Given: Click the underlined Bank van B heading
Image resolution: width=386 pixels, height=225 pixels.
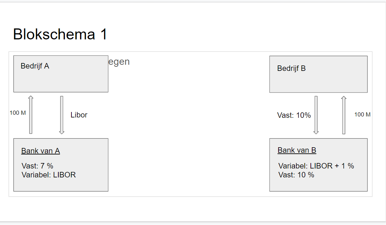Looking at the screenshot, I should pos(297,150).
